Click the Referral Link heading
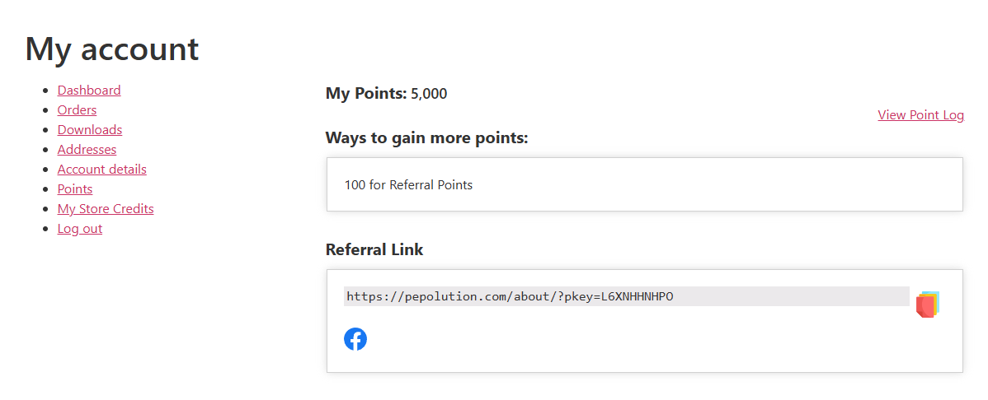This screenshot has width=988, height=400. pos(374,249)
